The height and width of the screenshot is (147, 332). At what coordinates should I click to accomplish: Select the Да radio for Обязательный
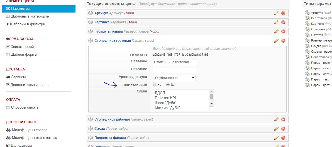(168, 85)
